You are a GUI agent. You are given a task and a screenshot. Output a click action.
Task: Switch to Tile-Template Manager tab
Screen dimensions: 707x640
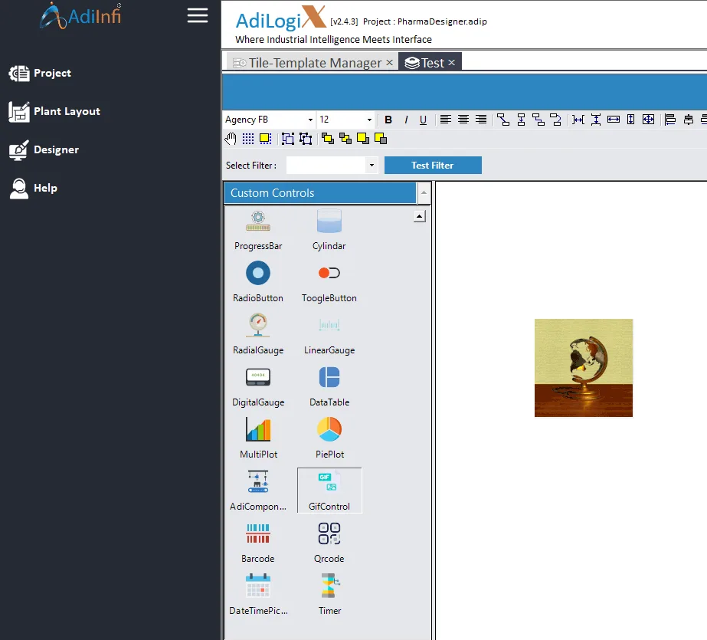(311, 63)
